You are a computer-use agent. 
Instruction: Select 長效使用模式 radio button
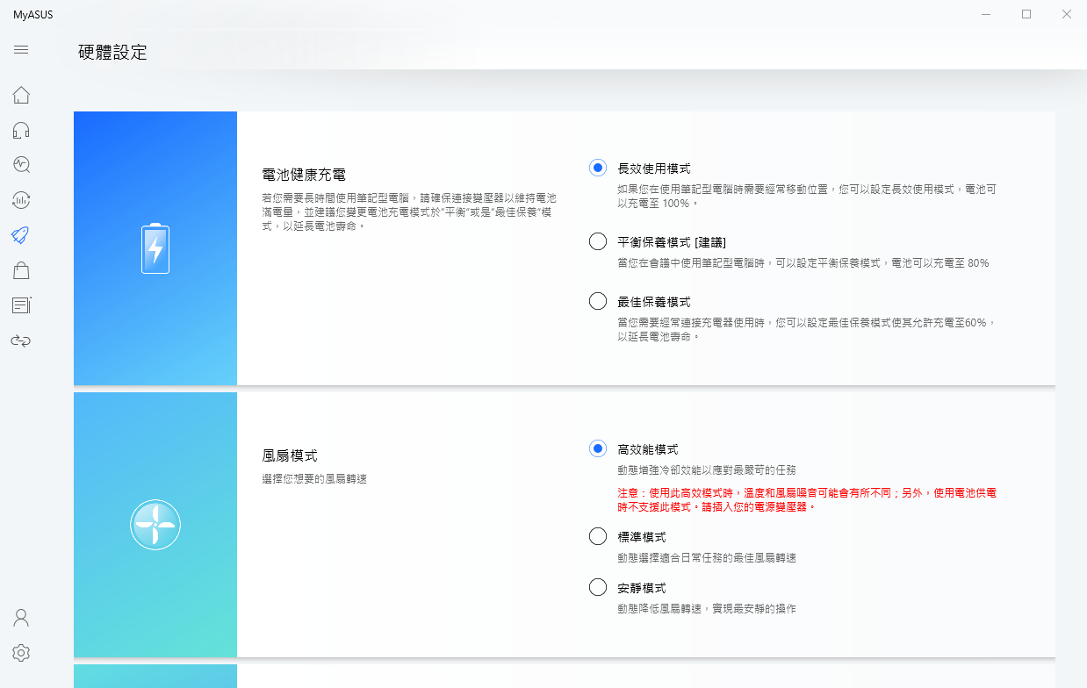[x=598, y=168]
